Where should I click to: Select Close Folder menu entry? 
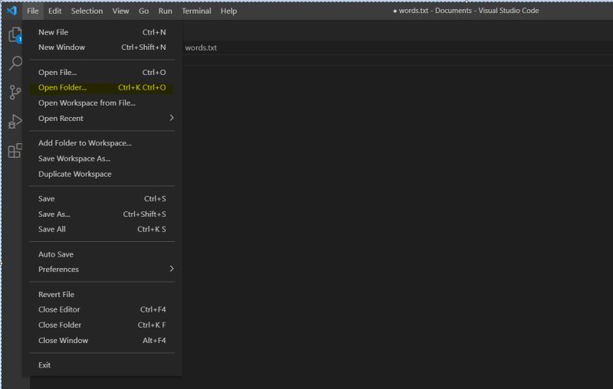coord(102,325)
